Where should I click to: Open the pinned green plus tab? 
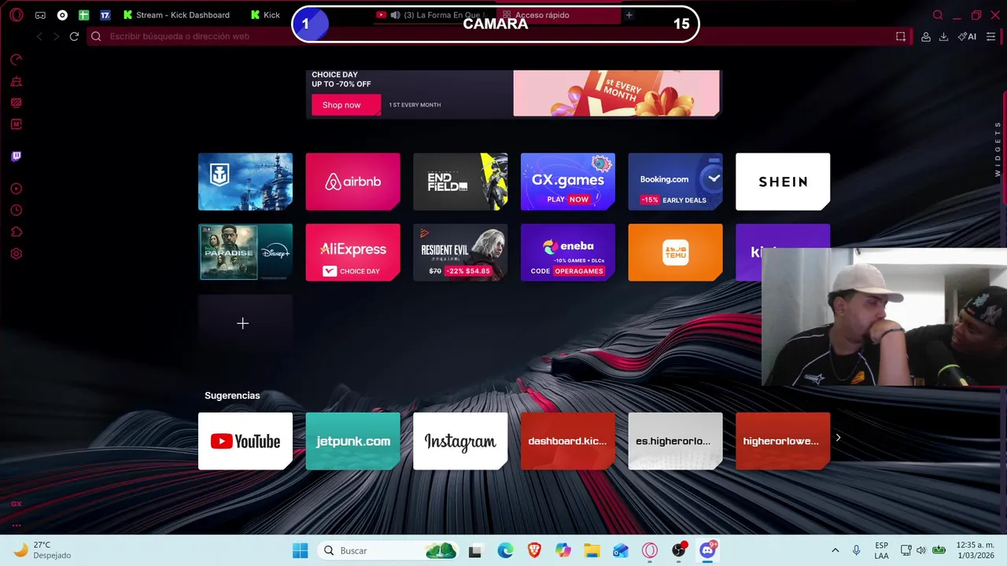84,15
